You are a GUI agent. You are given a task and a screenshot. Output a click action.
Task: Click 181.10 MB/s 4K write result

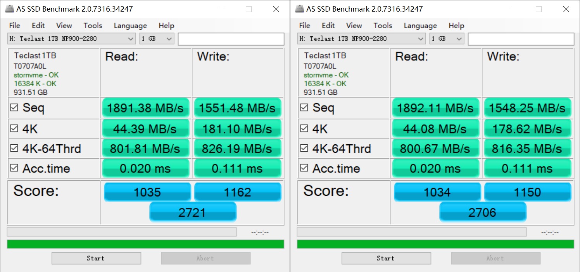point(238,128)
